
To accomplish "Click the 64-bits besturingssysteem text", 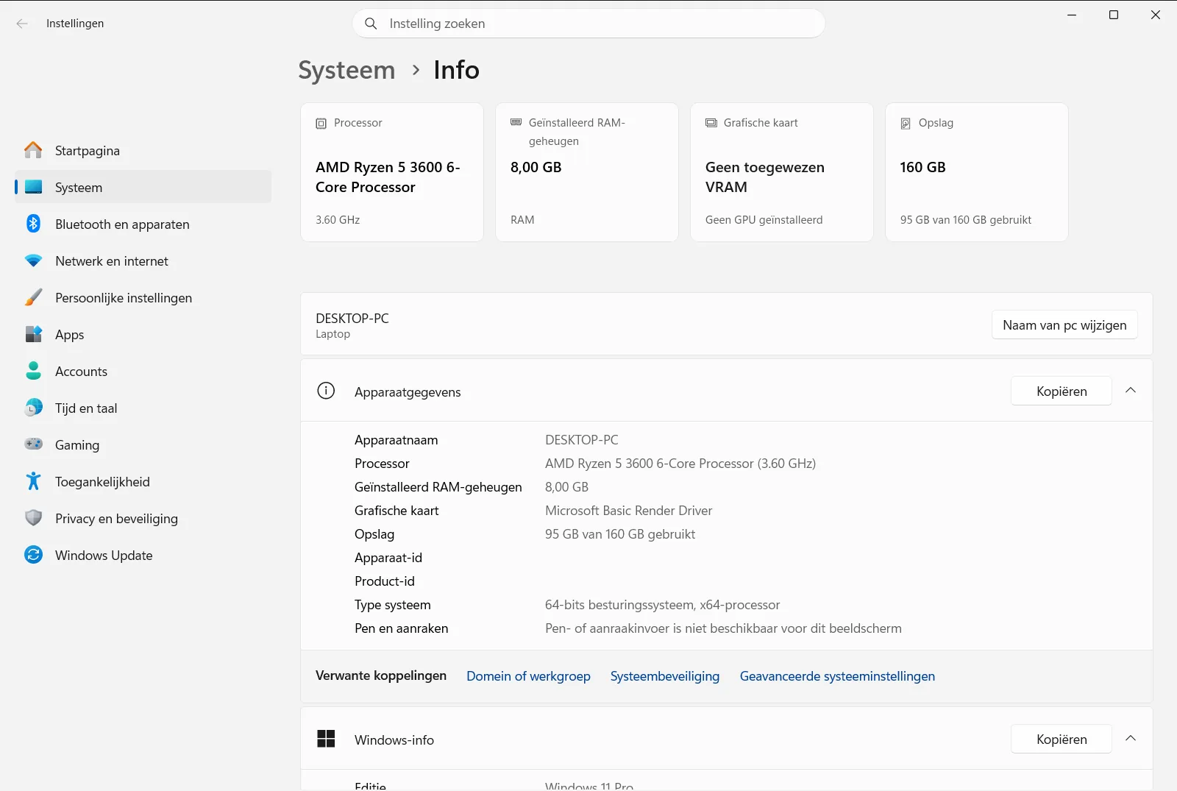I will coord(662,605).
